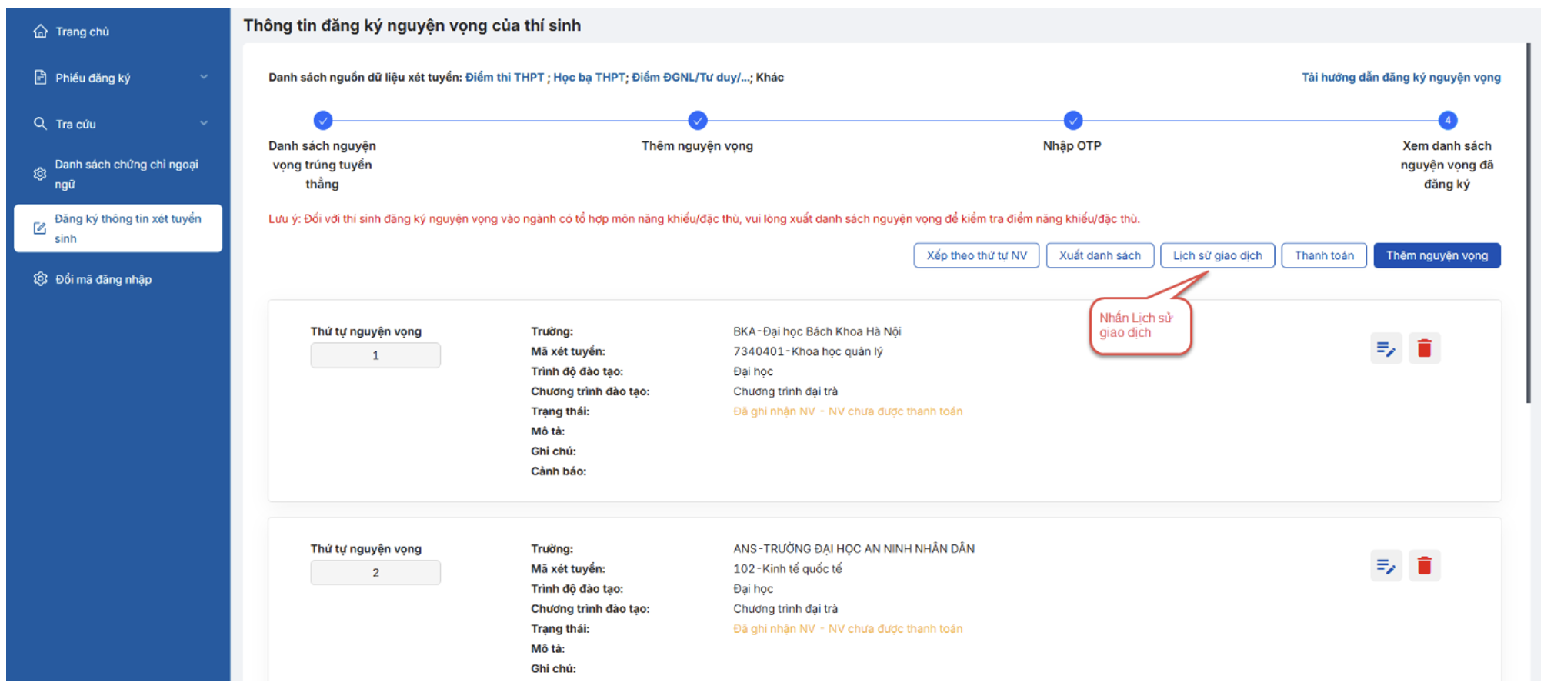Click Xếp theo thứ tự NV
The height and width of the screenshot is (689, 1554).
pos(976,255)
